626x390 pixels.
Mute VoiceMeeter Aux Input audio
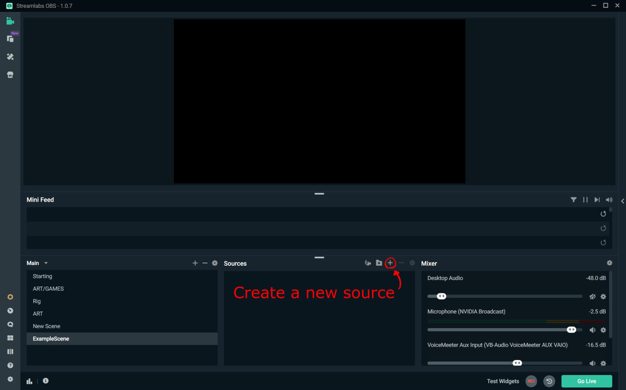[x=592, y=363]
